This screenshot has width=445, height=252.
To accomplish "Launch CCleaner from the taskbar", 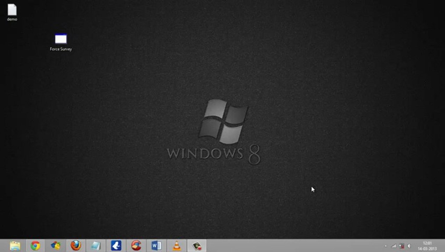I will click(136, 246).
